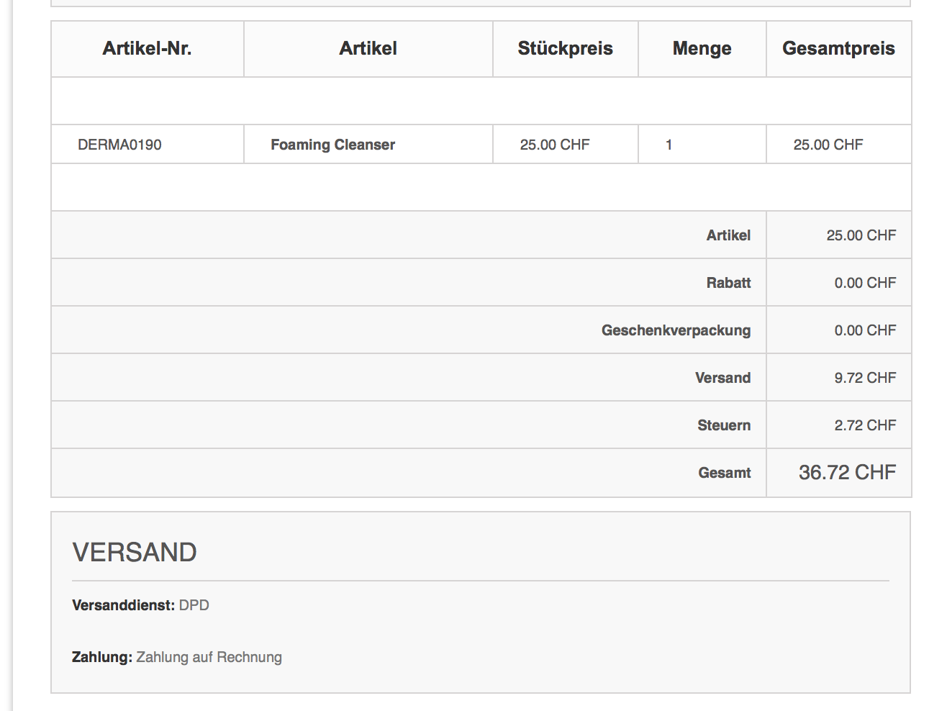Click the Zahlung auf Rechnung payment text
Screen dimensions: 947x711
point(209,657)
